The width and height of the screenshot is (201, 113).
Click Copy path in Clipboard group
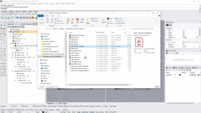pyautogui.click(x=58, y=21)
